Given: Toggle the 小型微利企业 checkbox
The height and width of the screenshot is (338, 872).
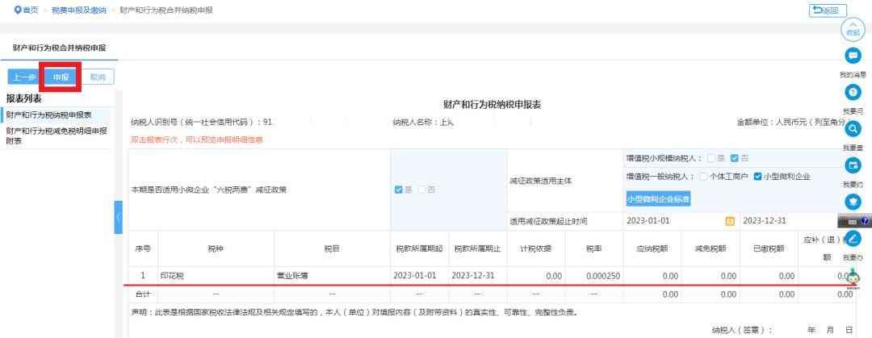Looking at the screenshot, I should click(x=757, y=177).
